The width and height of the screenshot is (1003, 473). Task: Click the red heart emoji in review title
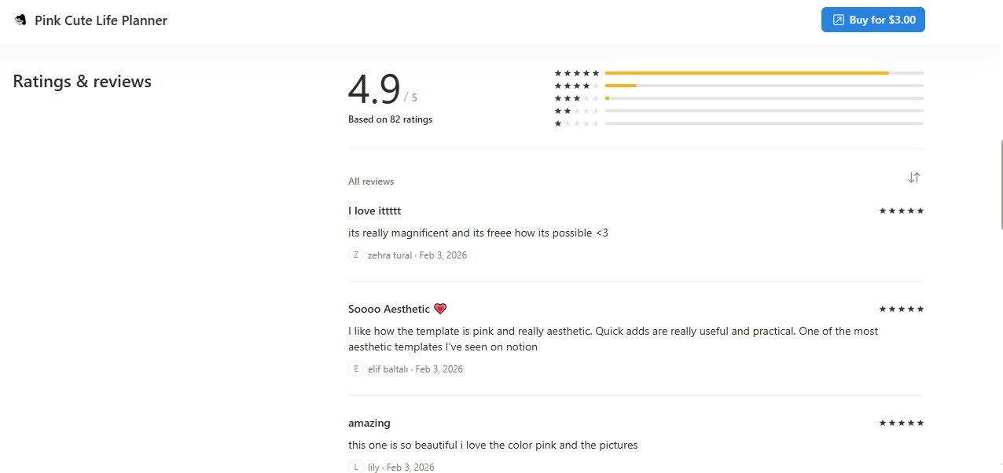click(x=440, y=309)
